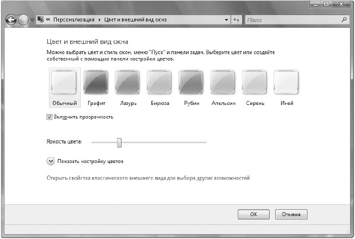This screenshot has height=239, width=355.
Task: Choose the Графит window color
Action: click(96, 82)
